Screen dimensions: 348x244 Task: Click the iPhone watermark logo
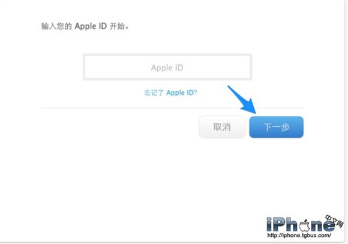(x=305, y=226)
